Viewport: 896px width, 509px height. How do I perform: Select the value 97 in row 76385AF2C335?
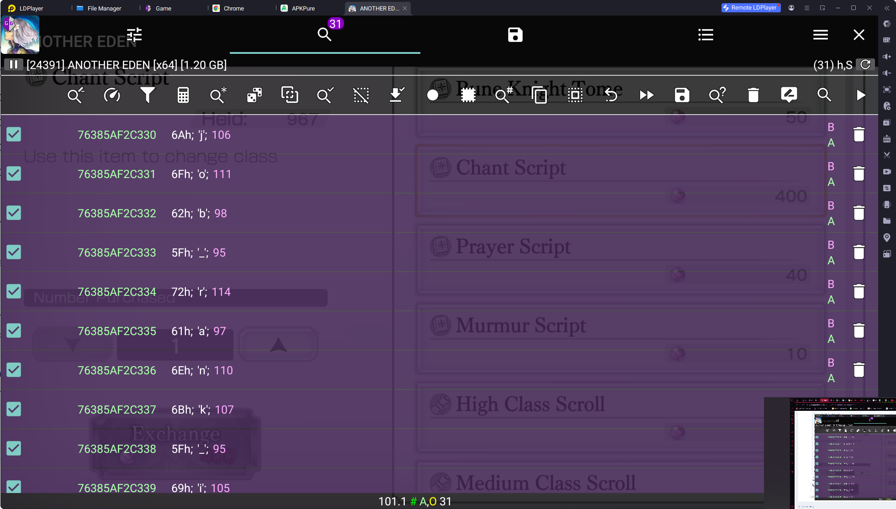(220, 331)
